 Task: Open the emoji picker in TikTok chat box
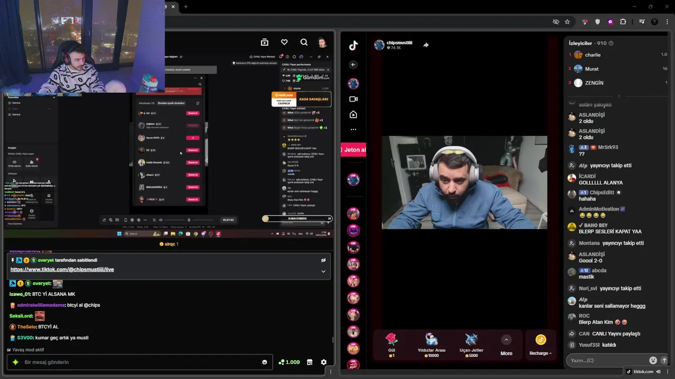[x=653, y=361]
